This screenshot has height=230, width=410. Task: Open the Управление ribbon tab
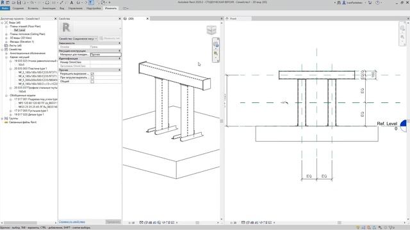tap(76, 8)
